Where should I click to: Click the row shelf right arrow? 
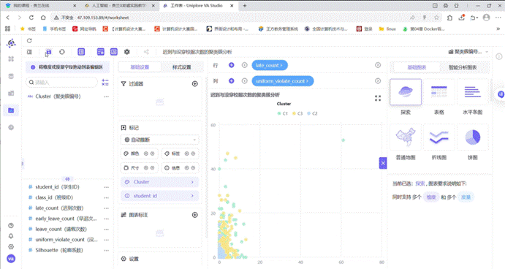(x=378, y=65)
